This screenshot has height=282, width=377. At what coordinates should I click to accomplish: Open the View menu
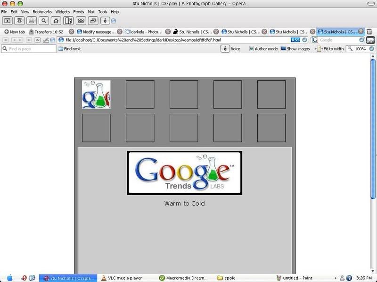click(x=25, y=12)
